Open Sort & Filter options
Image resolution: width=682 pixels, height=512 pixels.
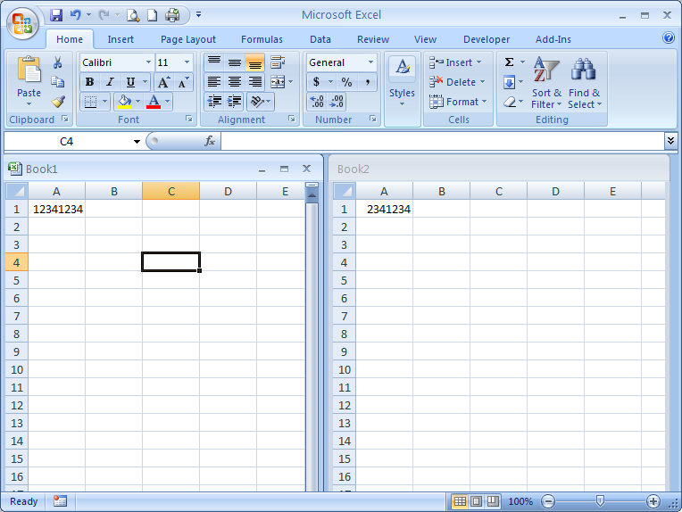tap(546, 83)
